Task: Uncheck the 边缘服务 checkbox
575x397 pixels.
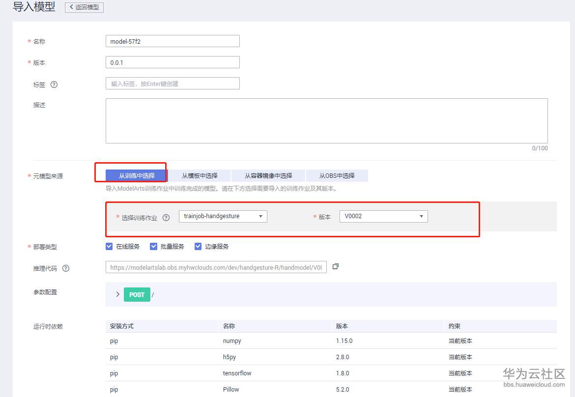Action: (198, 246)
